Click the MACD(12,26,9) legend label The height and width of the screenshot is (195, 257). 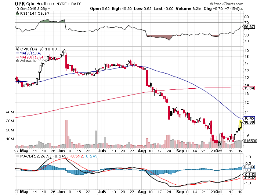[36, 156]
